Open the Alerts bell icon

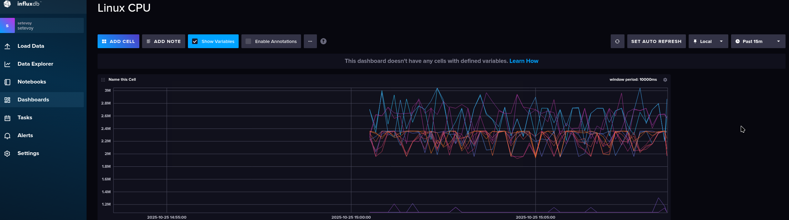(7, 135)
